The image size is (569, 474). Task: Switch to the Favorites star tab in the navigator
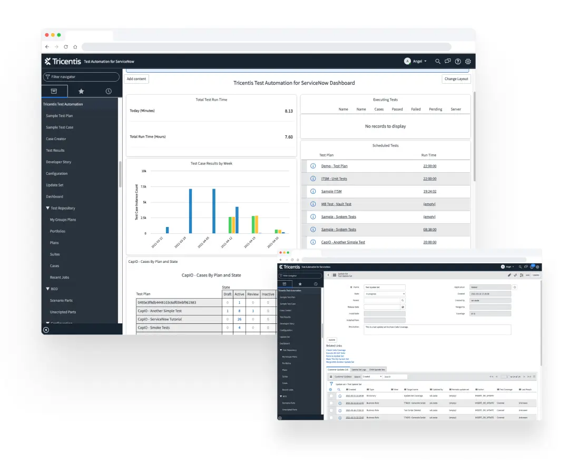[x=81, y=91]
